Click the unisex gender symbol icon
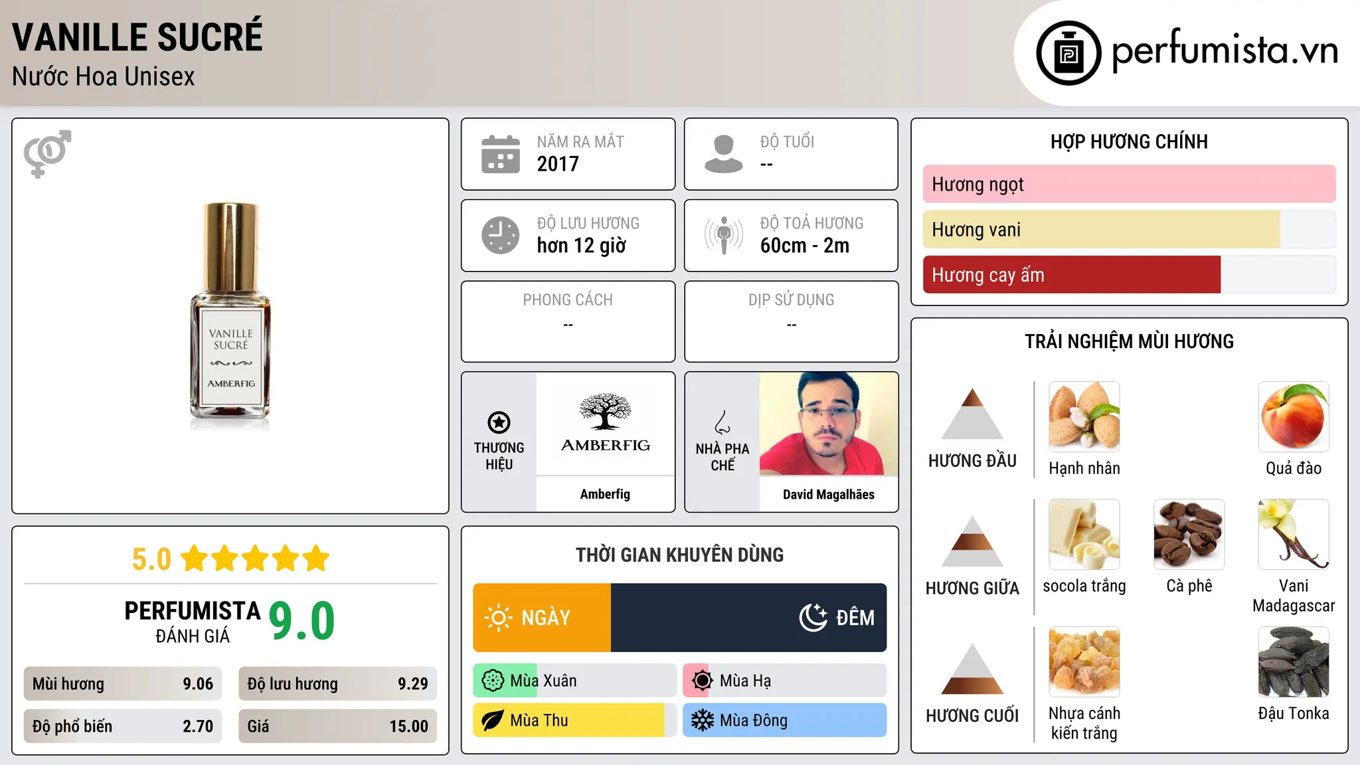This screenshot has height=765, width=1360. click(47, 153)
